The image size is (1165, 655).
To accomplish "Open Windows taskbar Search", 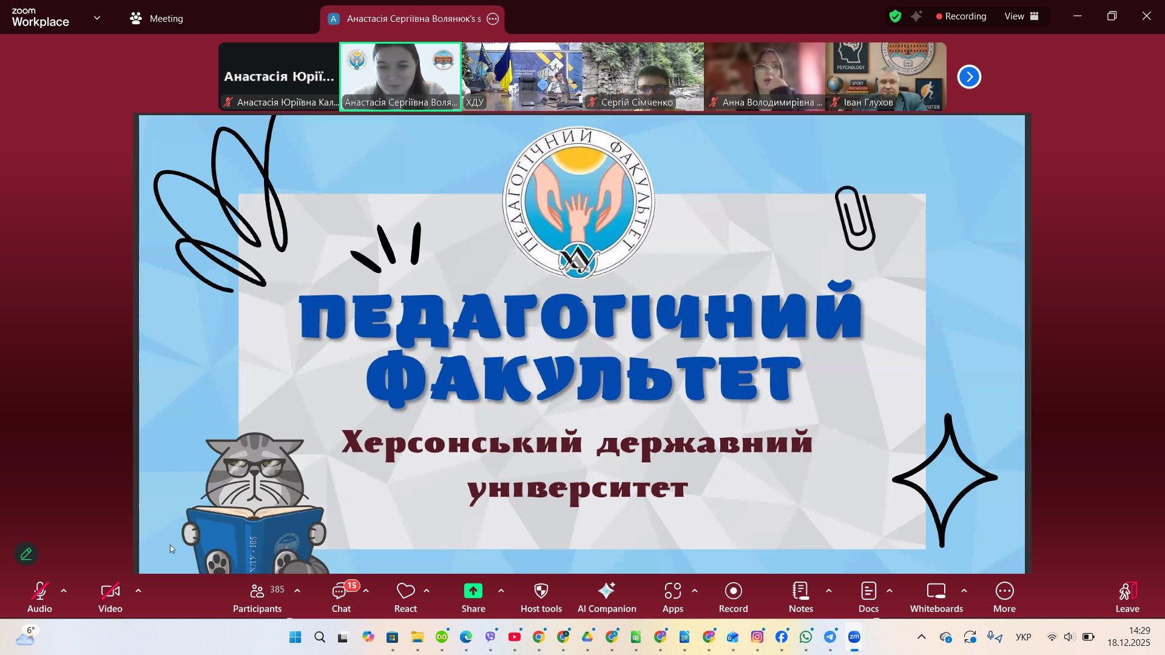I will tap(320, 637).
